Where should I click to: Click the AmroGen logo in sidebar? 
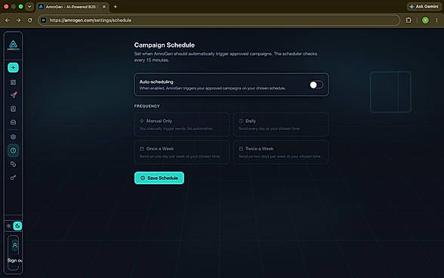[14, 45]
